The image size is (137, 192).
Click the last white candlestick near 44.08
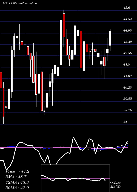(x=110, y=38)
